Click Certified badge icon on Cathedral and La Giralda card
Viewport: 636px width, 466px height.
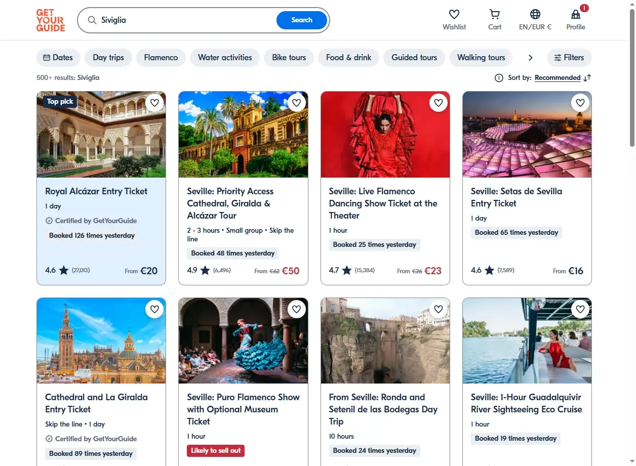pos(49,439)
